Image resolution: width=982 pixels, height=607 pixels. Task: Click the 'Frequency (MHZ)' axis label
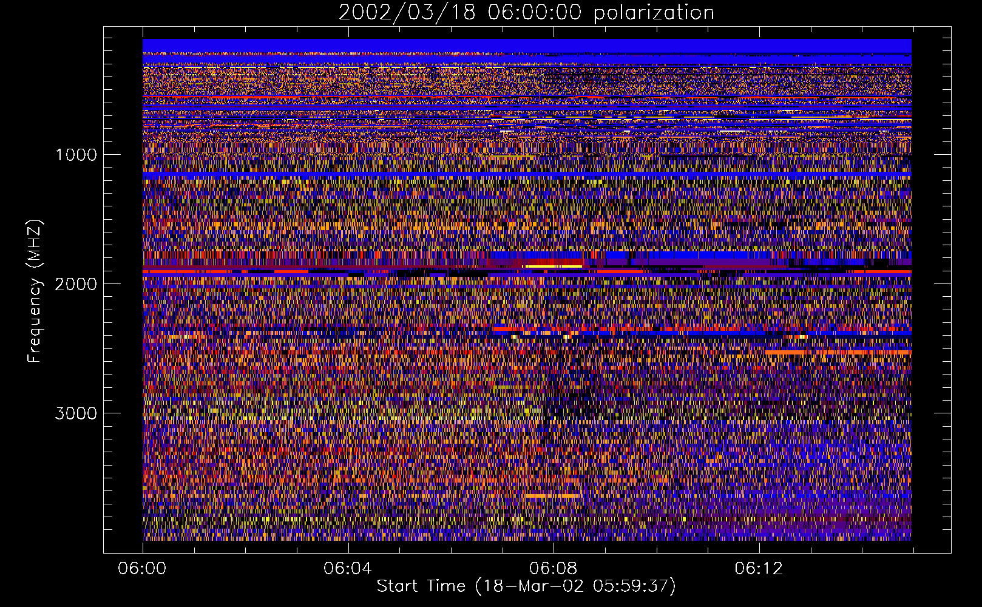(35, 291)
